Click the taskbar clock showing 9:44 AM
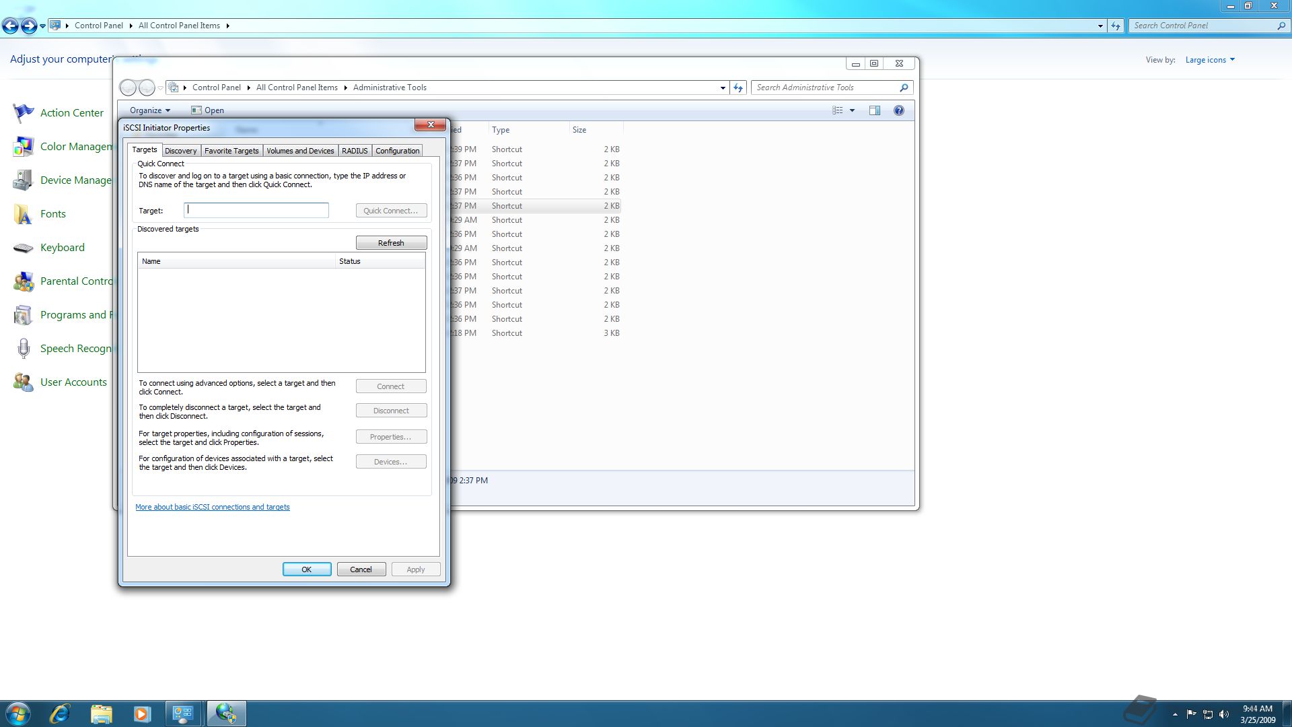The width and height of the screenshot is (1292, 727). click(x=1257, y=714)
